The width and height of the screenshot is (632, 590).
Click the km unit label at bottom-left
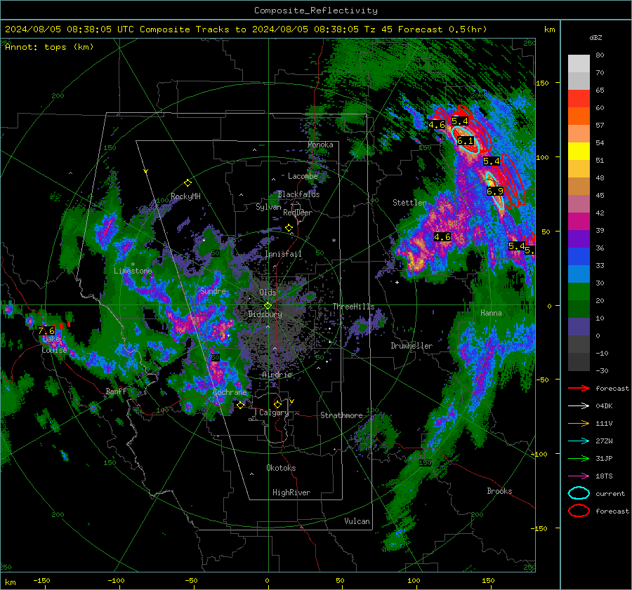pyautogui.click(x=11, y=582)
